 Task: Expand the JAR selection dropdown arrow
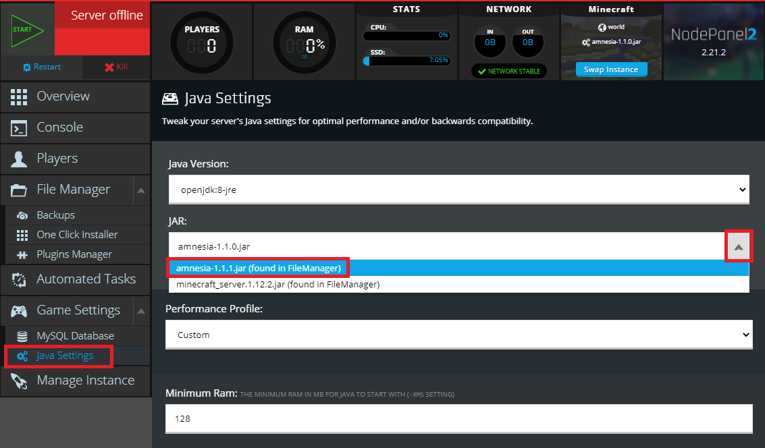(x=739, y=246)
